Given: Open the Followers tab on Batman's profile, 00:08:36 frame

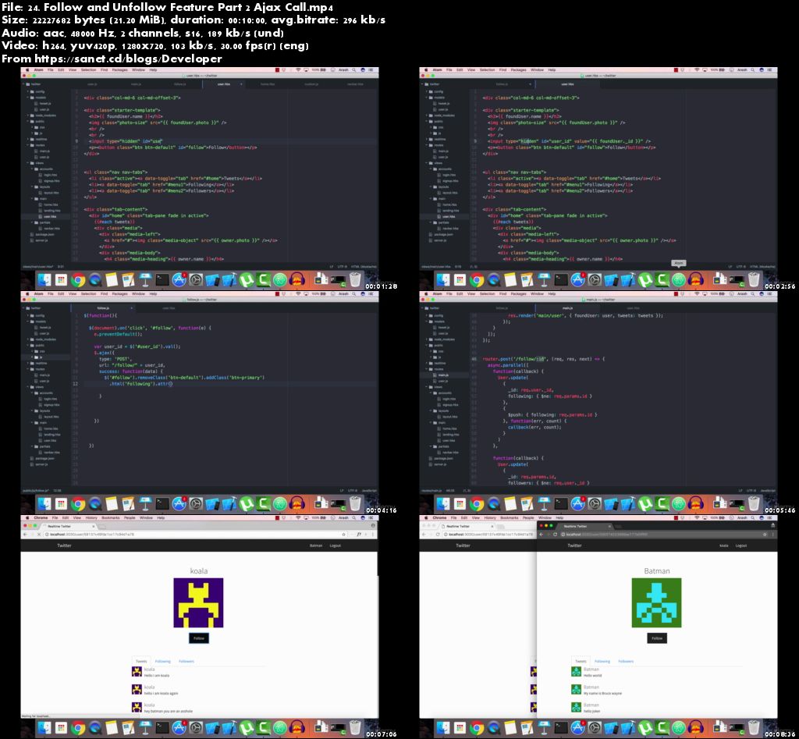Looking at the screenshot, I should [626, 662].
